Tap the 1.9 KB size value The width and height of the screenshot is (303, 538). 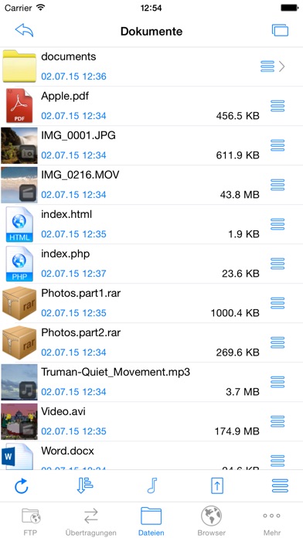[x=243, y=234]
